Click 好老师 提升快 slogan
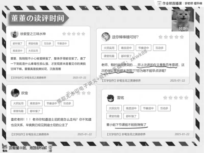Image resolution: width=204 pixels, height=153 pixels. (x=193, y=3)
